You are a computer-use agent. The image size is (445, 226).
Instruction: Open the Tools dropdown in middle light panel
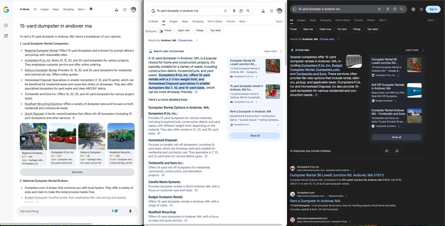tap(280, 21)
